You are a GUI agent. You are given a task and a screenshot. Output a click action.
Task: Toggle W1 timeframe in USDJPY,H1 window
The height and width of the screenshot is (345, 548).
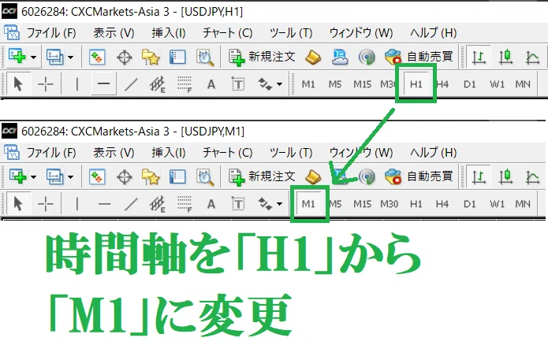tap(497, 84)
